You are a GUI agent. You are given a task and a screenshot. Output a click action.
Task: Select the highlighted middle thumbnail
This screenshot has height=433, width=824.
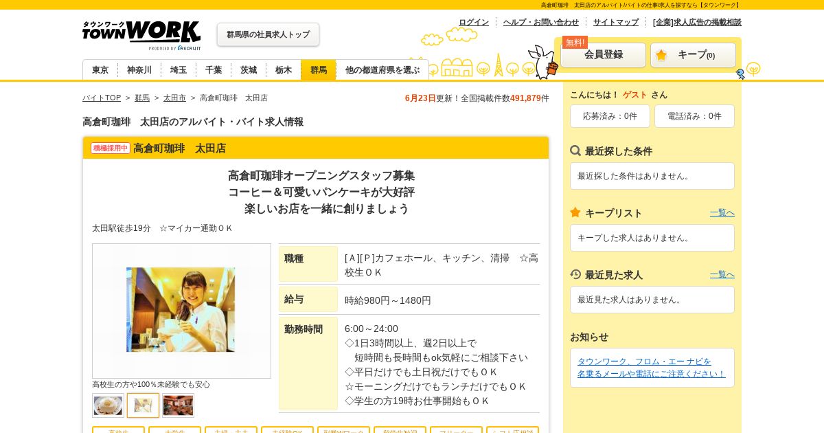143,406
